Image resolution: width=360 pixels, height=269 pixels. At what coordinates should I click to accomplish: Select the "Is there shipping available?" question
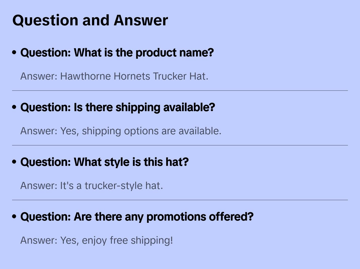118,107
